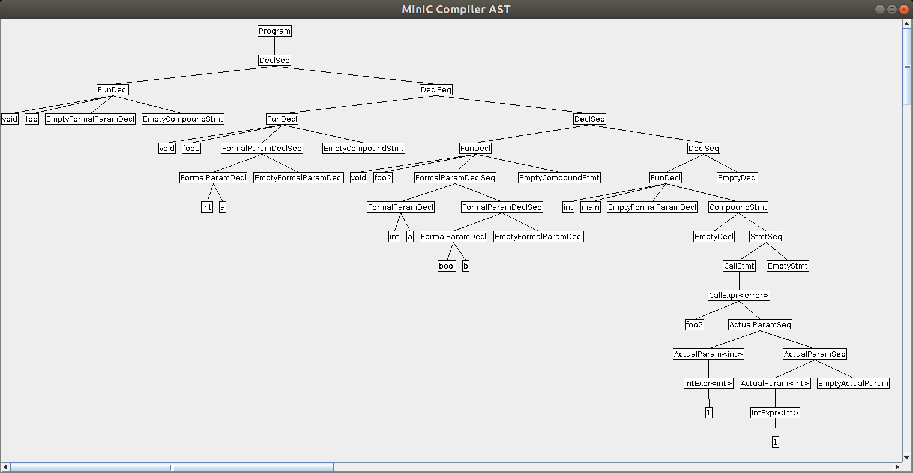Select the CallStmt node
This screenshot has width=913, height=473.
click(739, 266)
